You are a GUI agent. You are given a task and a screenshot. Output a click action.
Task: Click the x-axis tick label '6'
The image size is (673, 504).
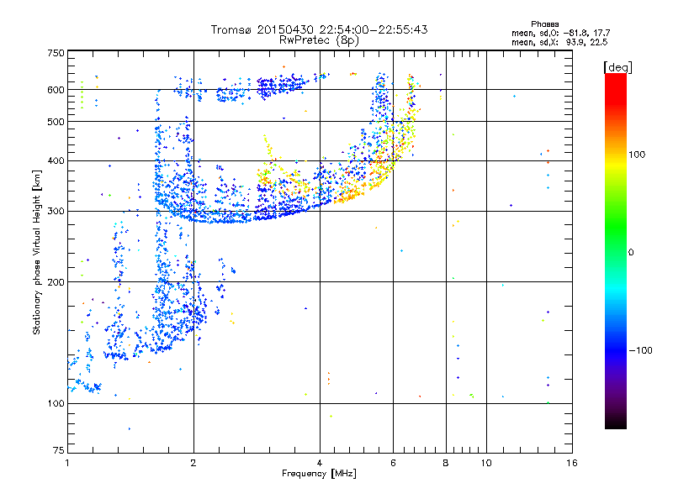393,463
